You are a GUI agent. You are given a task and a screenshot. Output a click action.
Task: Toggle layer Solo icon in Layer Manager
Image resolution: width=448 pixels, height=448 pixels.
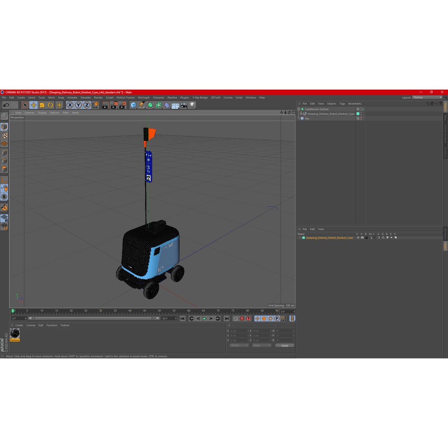point(358,238)
